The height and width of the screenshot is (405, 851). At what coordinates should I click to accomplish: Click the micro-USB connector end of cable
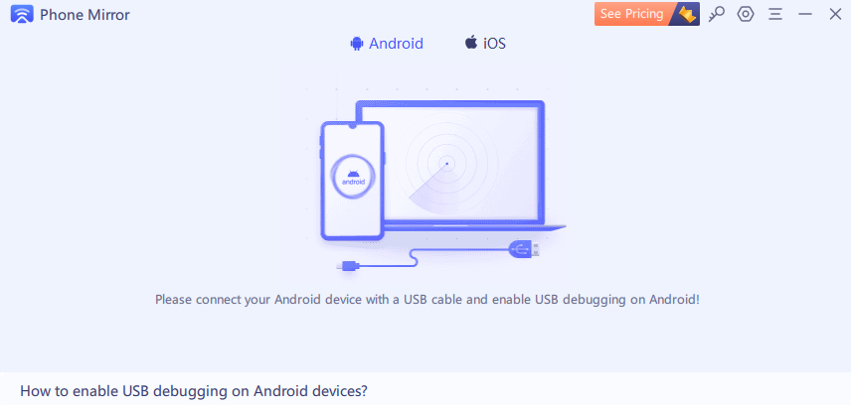[347, 266]
